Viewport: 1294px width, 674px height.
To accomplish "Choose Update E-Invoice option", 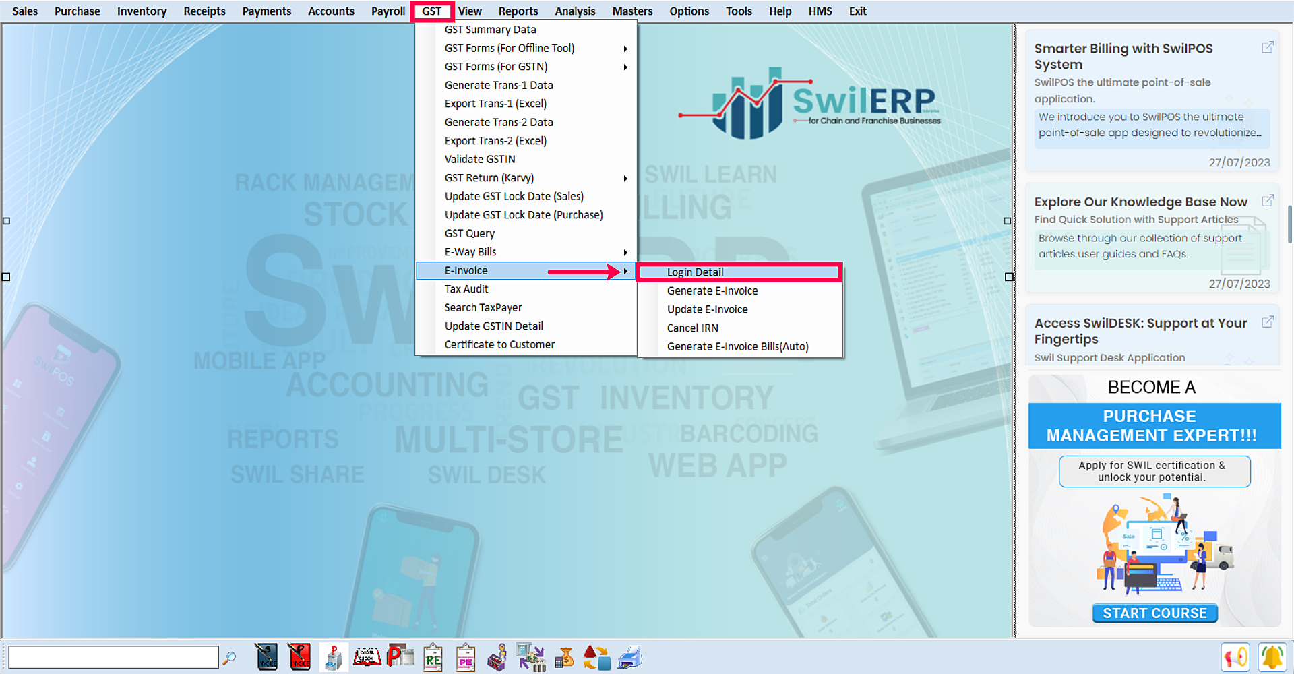I will tap(739, 309).
